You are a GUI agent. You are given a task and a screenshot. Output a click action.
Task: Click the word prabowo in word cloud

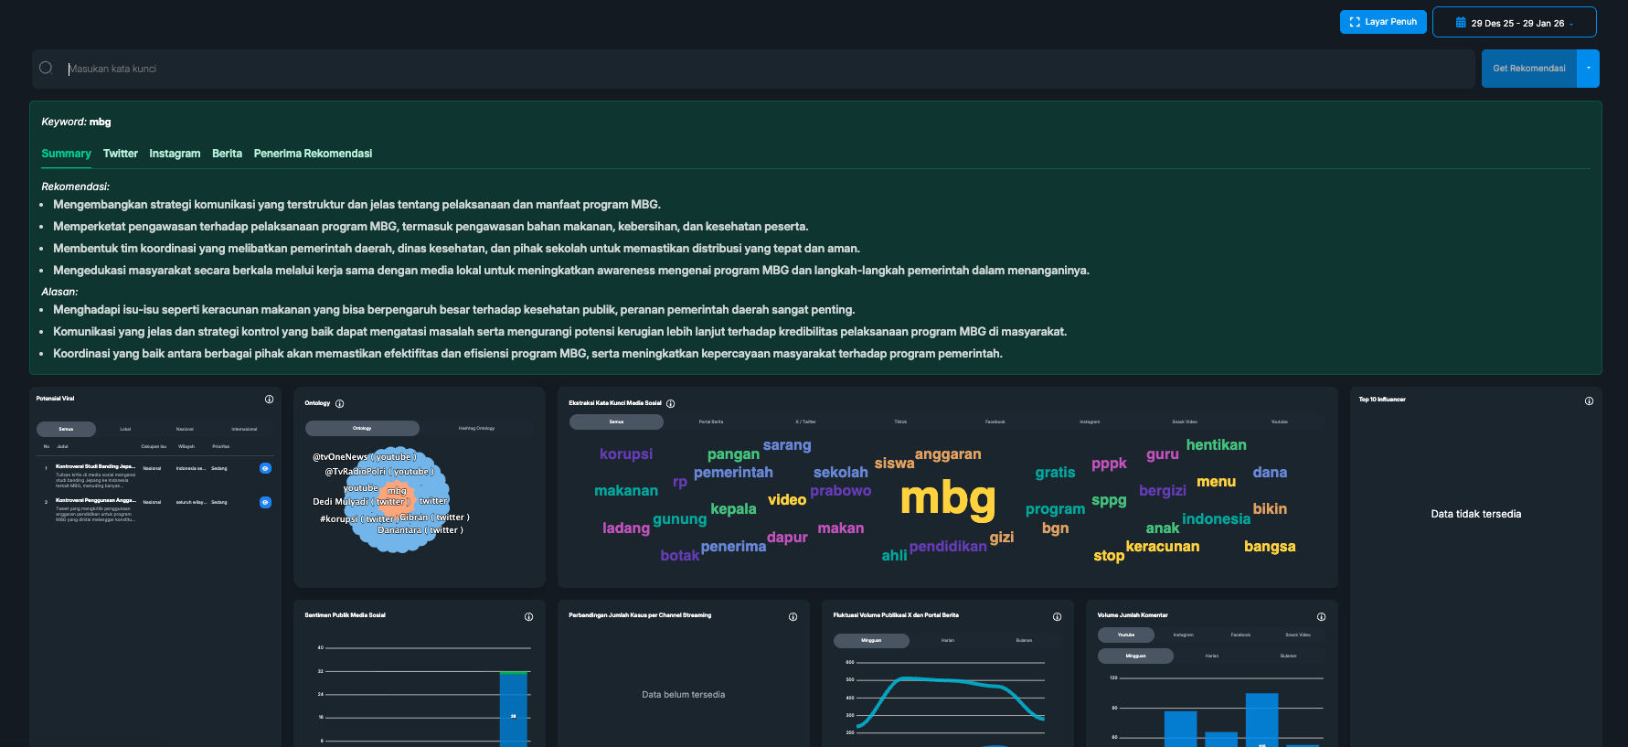tap(841, 491)
